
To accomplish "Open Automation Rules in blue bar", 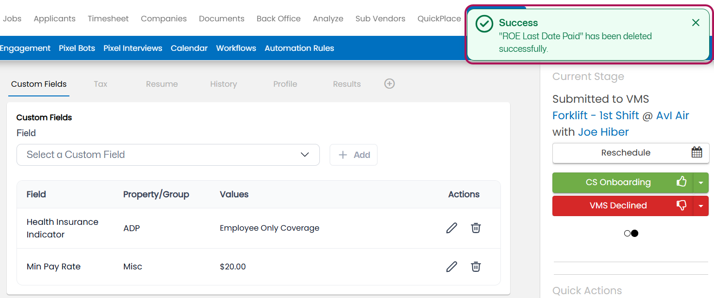I will tap(299, 48).
